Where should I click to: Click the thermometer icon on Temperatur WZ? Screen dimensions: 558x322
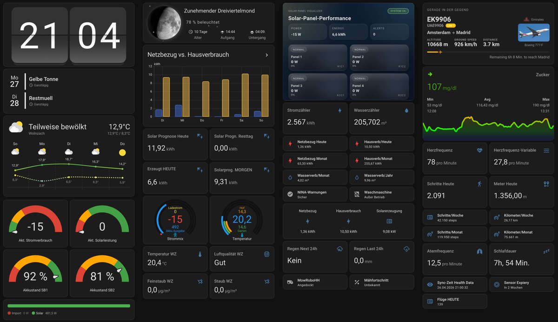click(200, 255)
